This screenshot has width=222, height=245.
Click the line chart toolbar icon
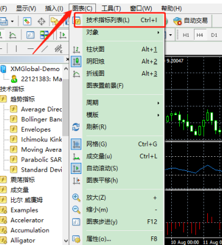click(13, 35)
